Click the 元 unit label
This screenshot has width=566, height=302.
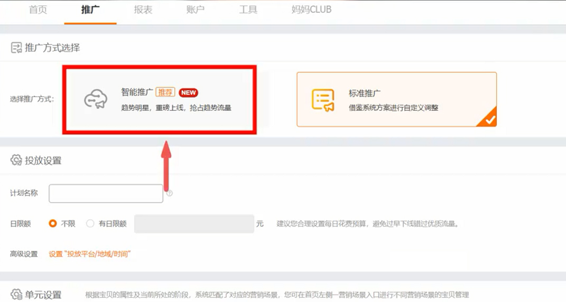coord(260,224)
